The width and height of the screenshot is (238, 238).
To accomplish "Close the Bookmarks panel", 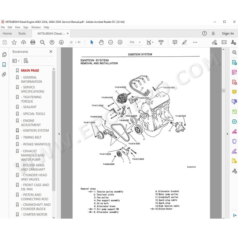I will (51, 52).
